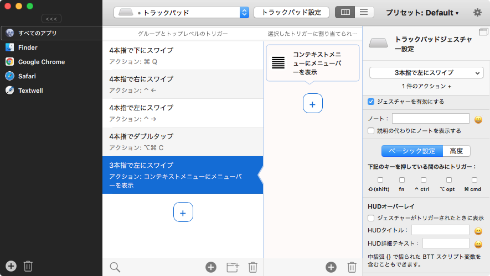Switch to the column view layout
This screenshot has height=276, width=490.
pos(345,13)
